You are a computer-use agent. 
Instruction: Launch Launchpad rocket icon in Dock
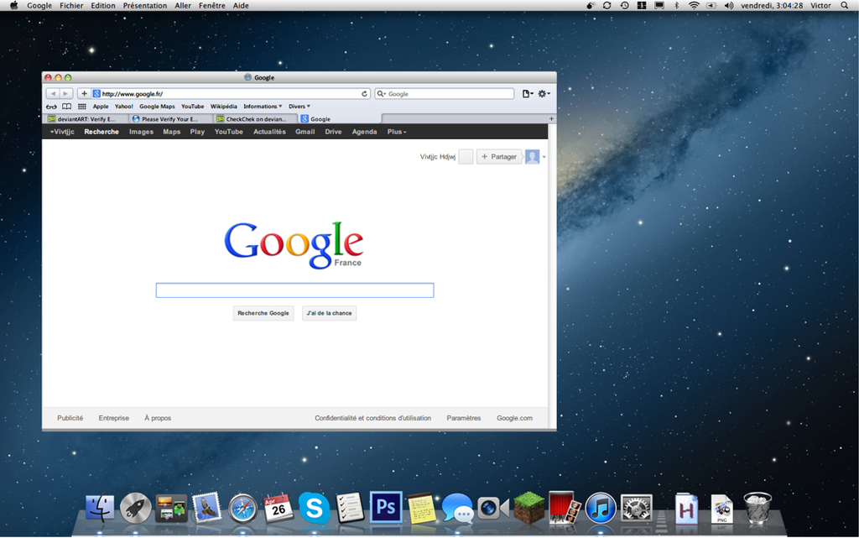click(x=135, y=508)
